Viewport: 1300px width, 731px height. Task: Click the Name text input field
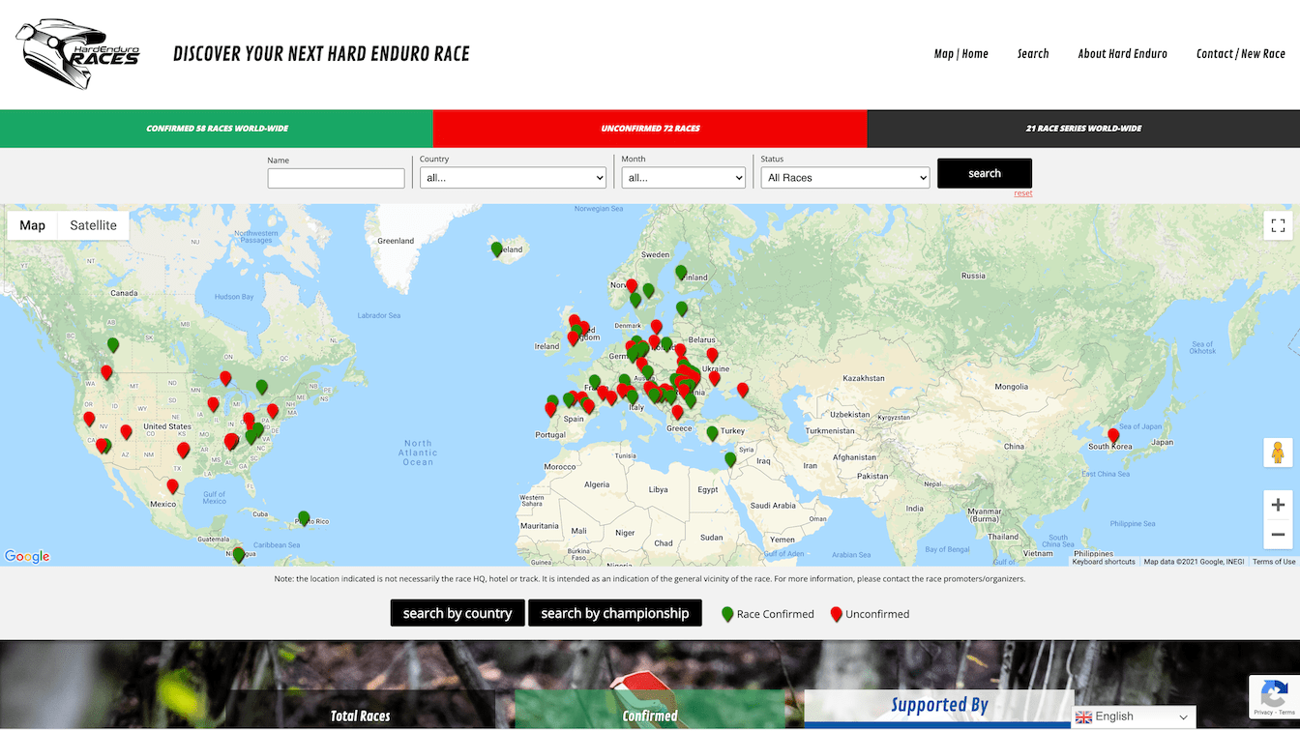[x=336, y=179]
